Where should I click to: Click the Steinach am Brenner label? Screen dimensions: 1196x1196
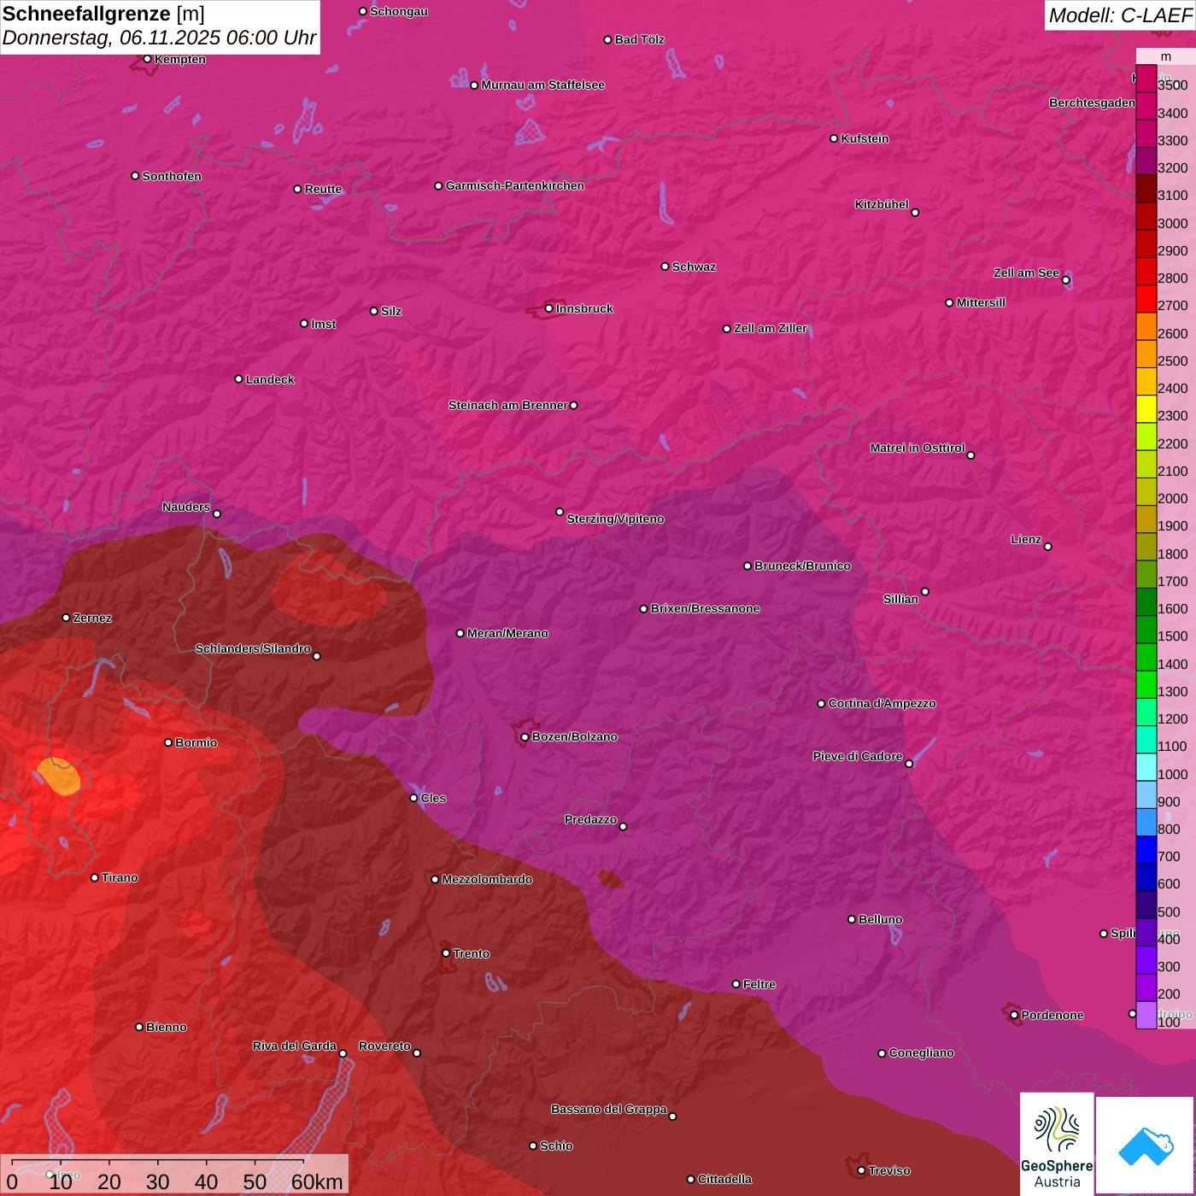pyautogui.click(x=507, y=405)
